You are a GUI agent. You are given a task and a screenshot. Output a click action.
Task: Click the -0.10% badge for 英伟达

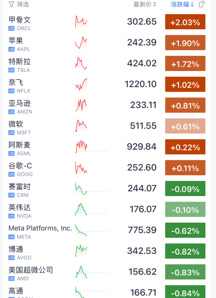click(x=185, y=209)
